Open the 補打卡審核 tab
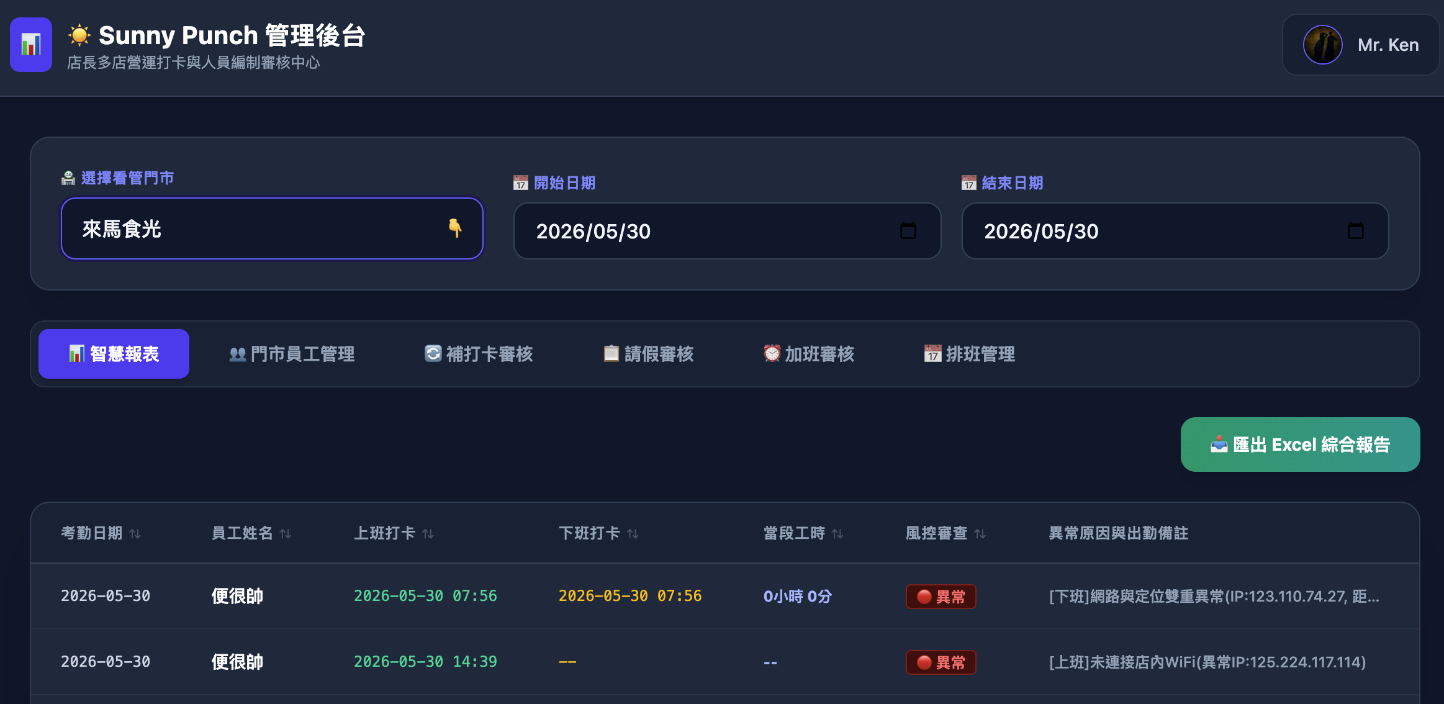 coord(479,354)
